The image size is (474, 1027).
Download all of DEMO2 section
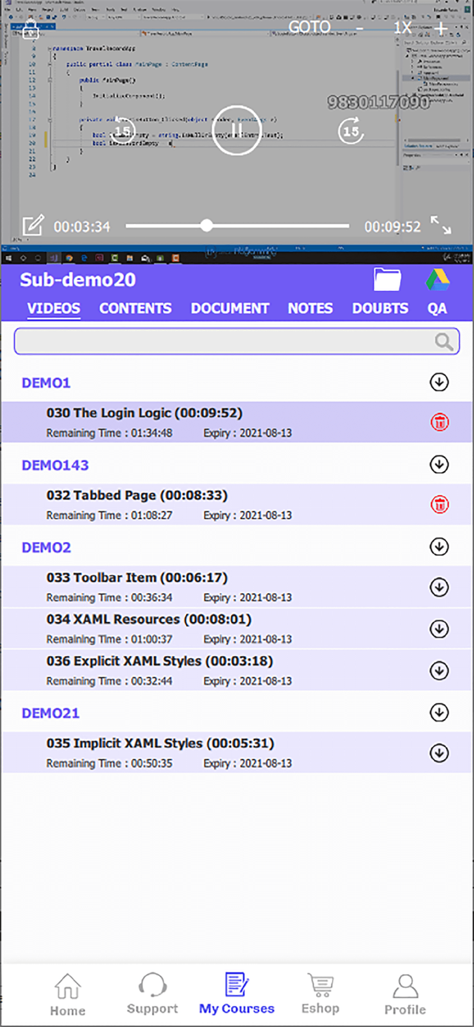tap(439, 546)
